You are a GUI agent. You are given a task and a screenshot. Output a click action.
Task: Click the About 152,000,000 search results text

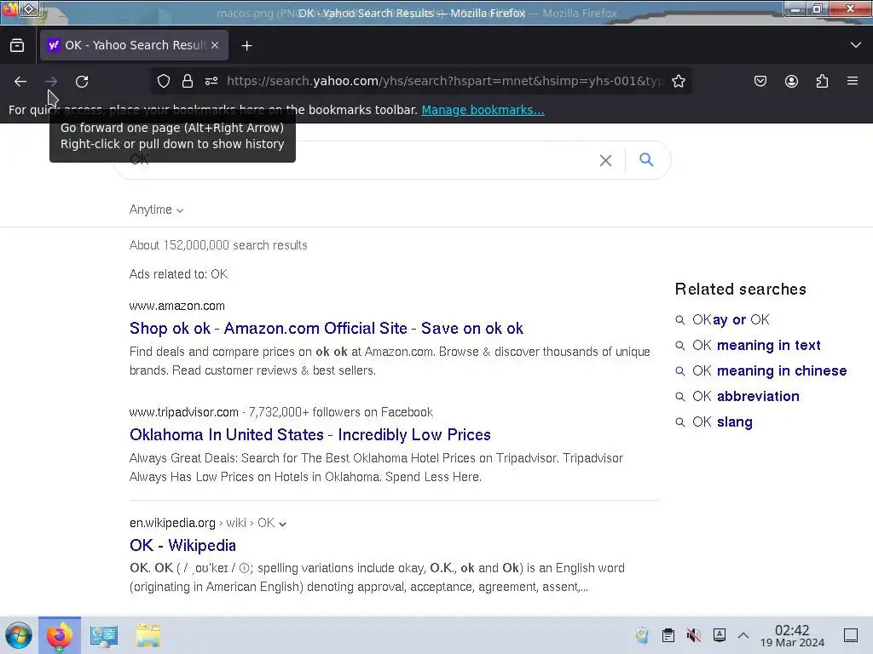coord(218,245)
